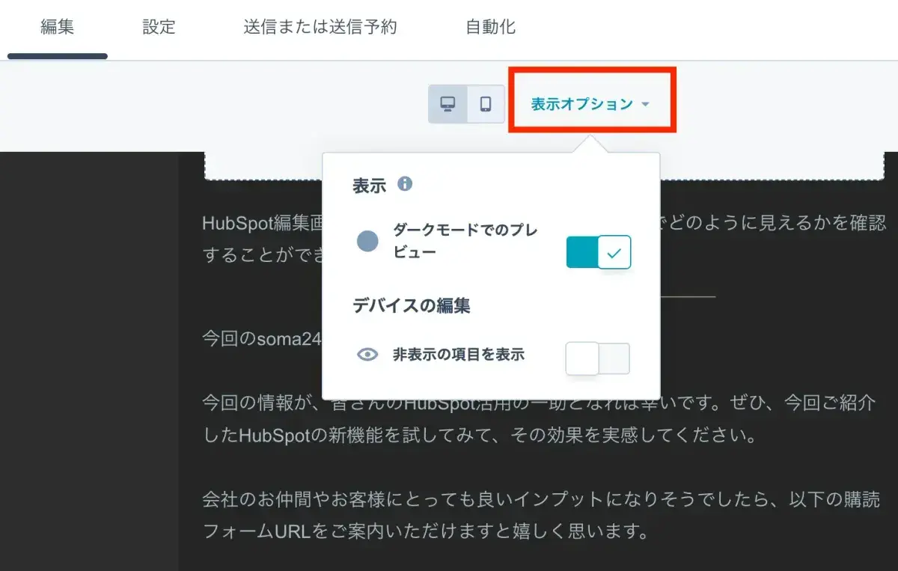The height and width of the screenshot is (571, 898).
Task: Open the 設定 tab
Action: pos(159,28)
